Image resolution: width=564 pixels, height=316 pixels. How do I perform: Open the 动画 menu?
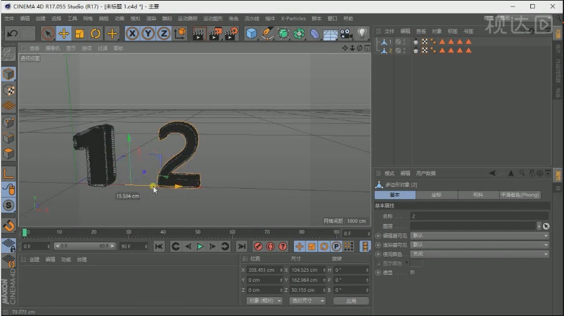coord(119,19)
